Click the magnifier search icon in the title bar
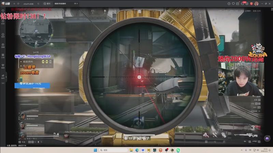273x153 pixels. click(38, 4)
